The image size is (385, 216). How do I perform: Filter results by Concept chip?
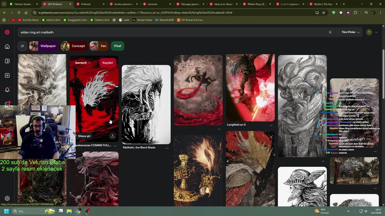pos(74,46)
